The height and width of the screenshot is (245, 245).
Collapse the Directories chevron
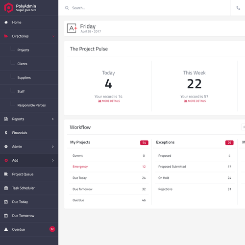coord(53,36)
